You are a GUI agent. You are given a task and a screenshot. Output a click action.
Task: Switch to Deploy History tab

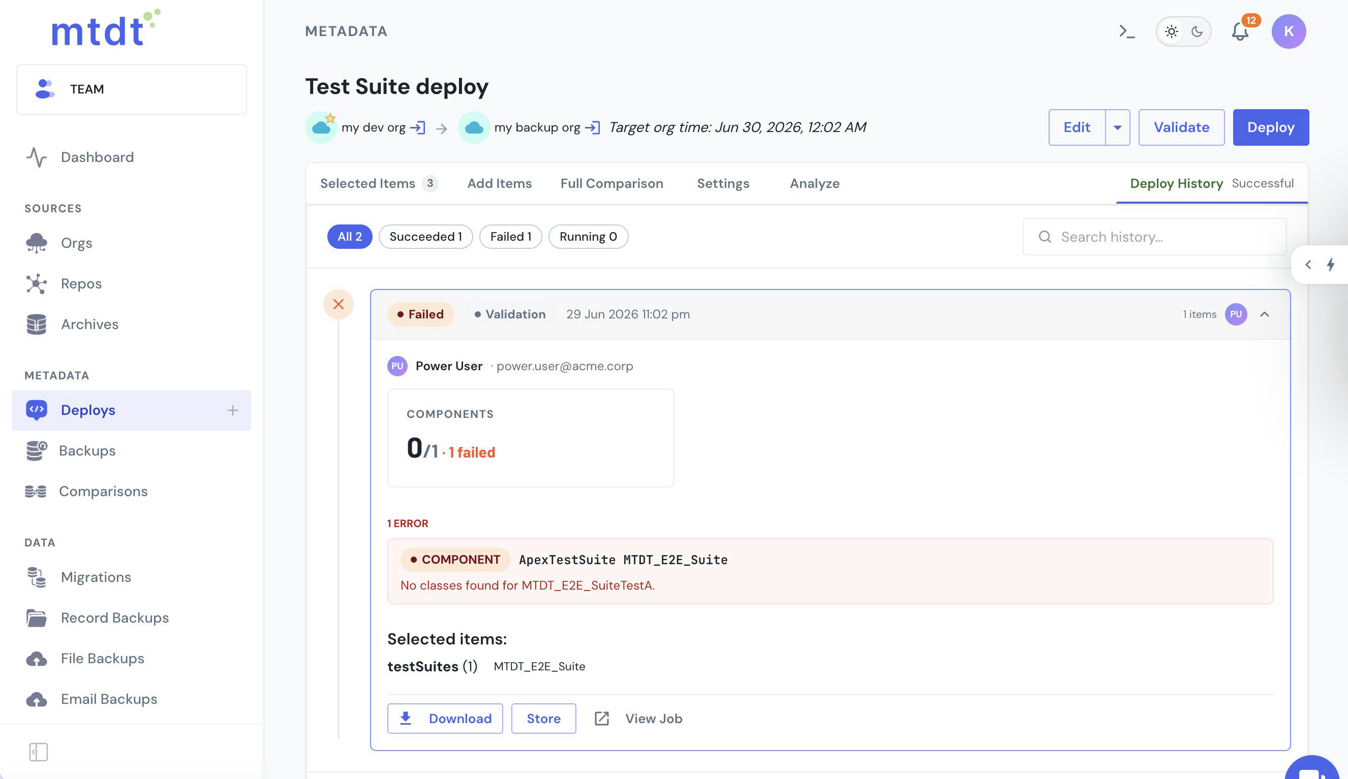[x=1212, y=184]
